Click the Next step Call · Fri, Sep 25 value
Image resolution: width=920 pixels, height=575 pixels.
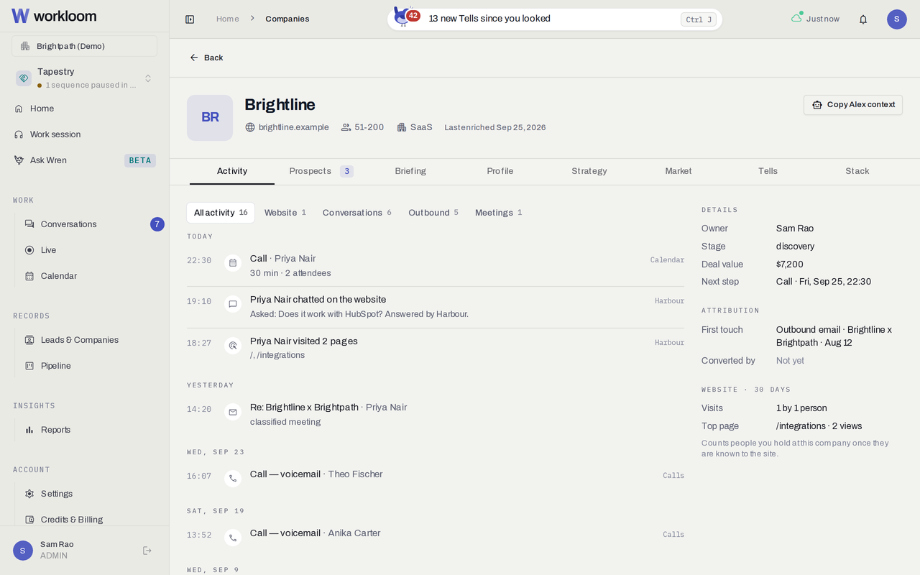(x=824, y=282)
